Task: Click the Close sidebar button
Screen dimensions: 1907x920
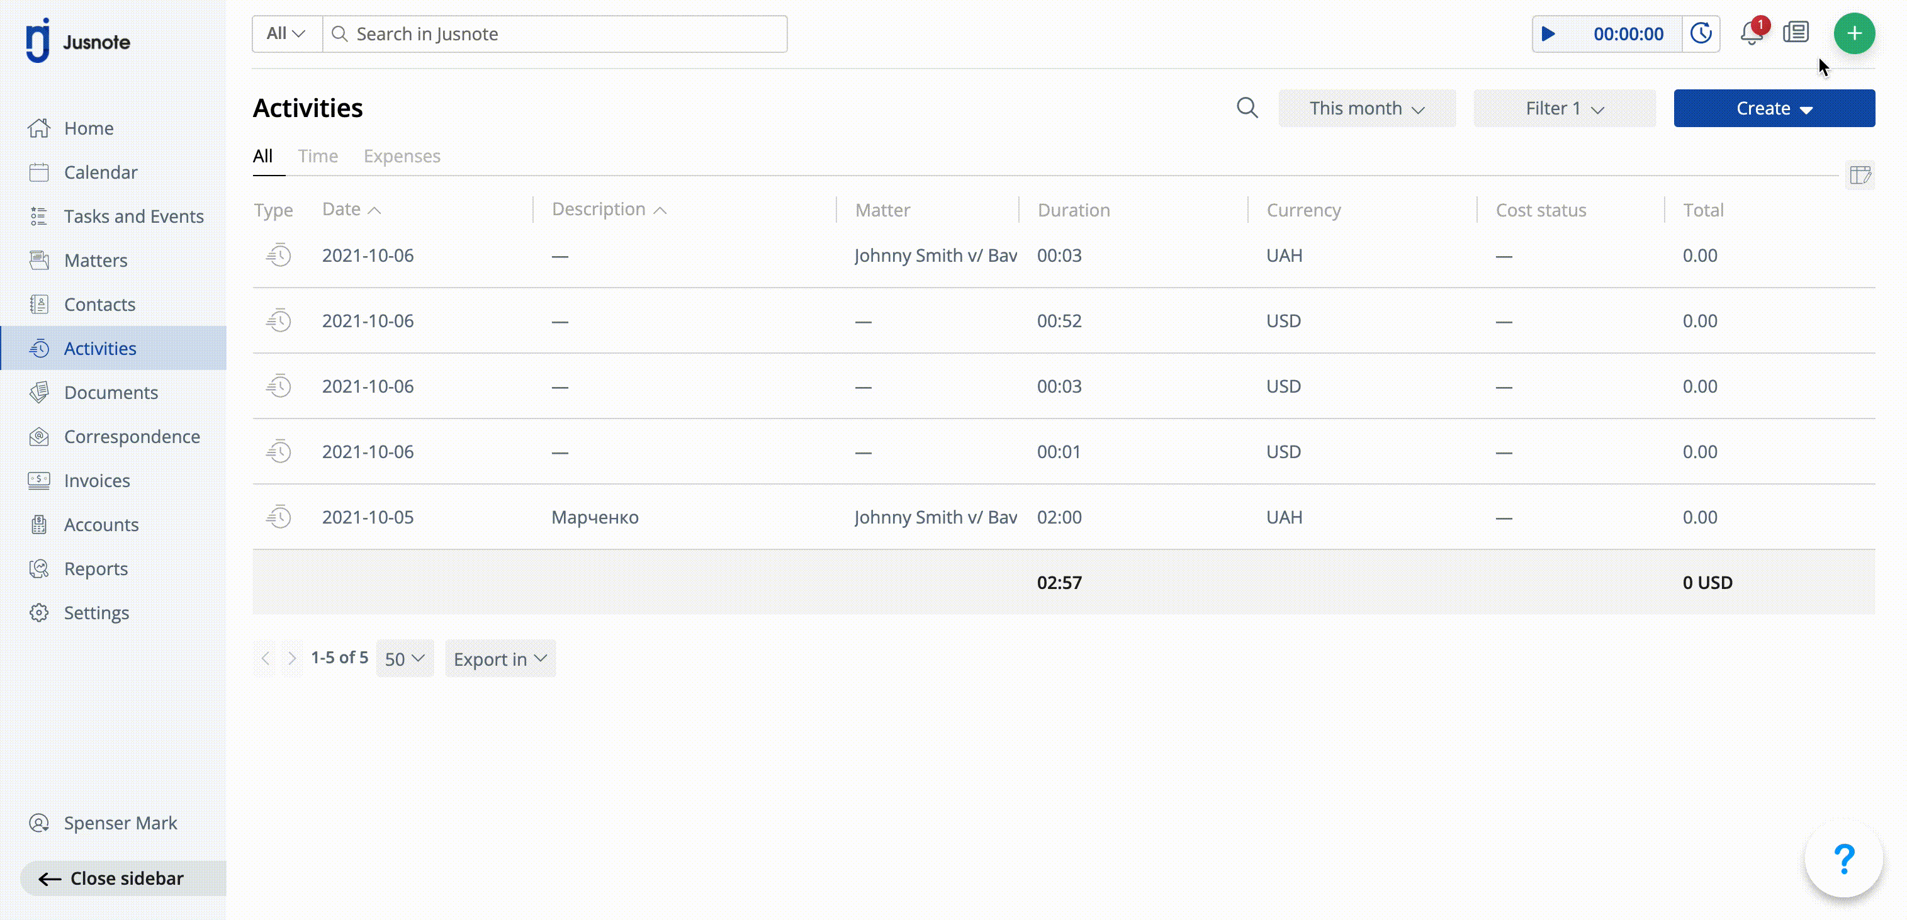Action: point(123,878)
